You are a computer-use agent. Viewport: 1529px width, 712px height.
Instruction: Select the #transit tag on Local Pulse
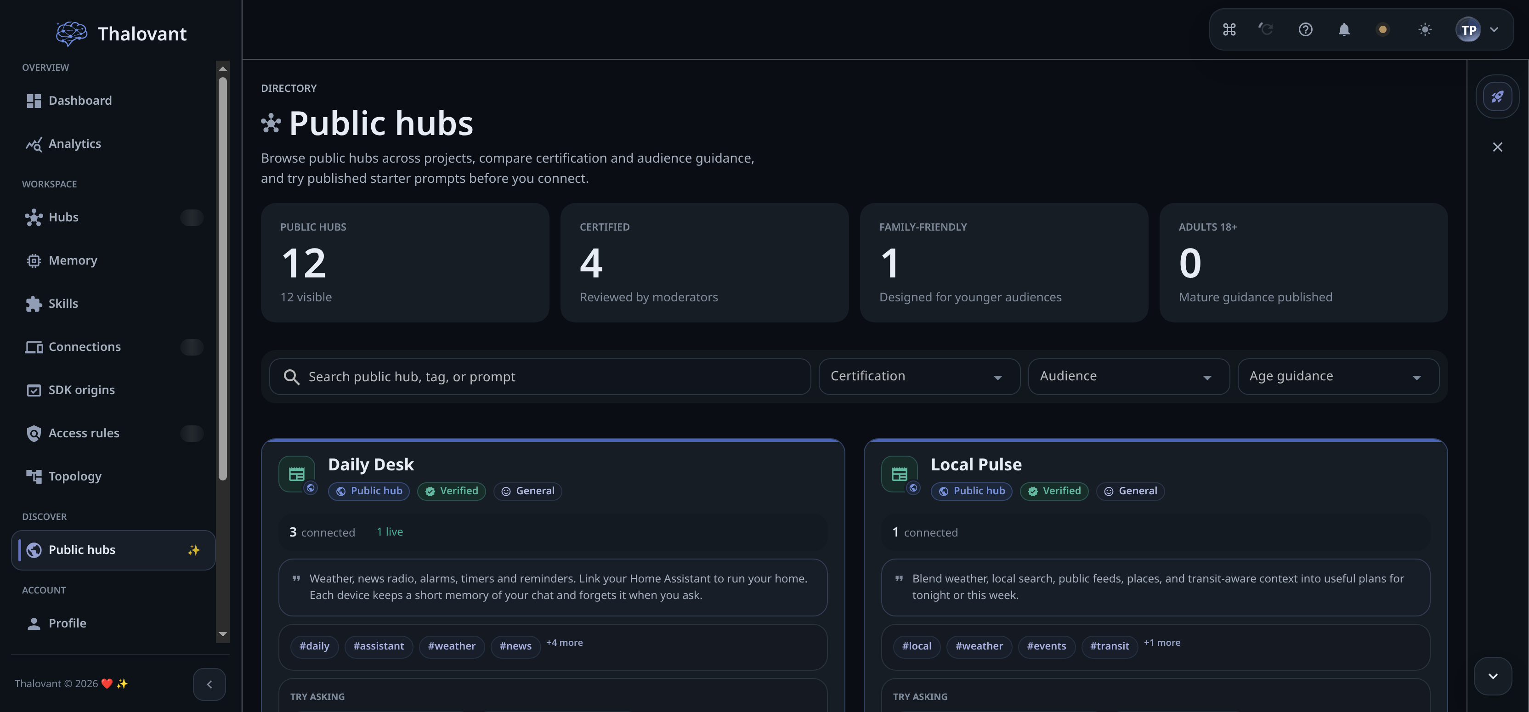(x=1110, y=646)
